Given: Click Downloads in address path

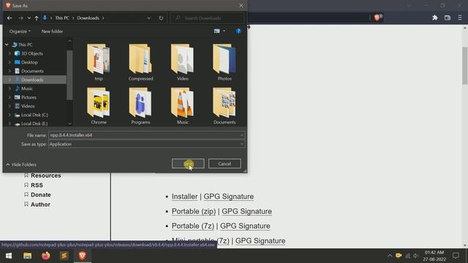Looking at the screenshot, I should [x=88, y=18].
